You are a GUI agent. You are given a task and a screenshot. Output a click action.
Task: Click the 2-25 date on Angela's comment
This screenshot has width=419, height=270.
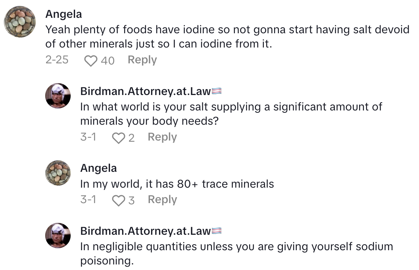point(57,60)
